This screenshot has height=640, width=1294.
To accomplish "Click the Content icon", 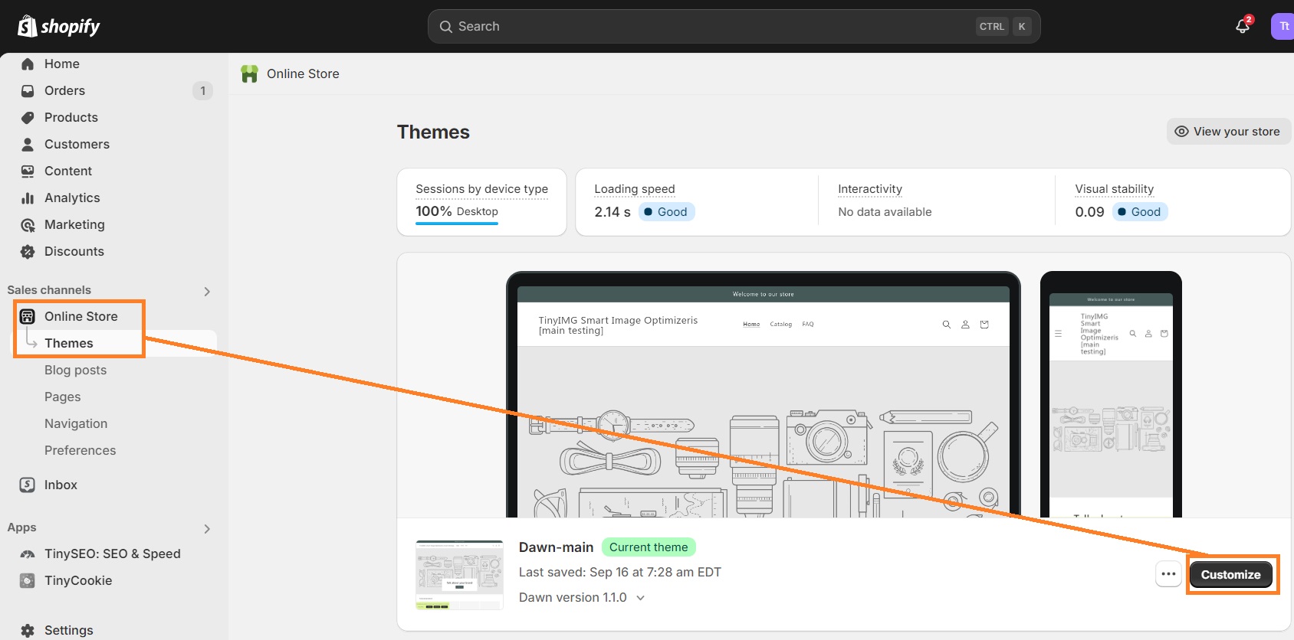I will point(28,171).
